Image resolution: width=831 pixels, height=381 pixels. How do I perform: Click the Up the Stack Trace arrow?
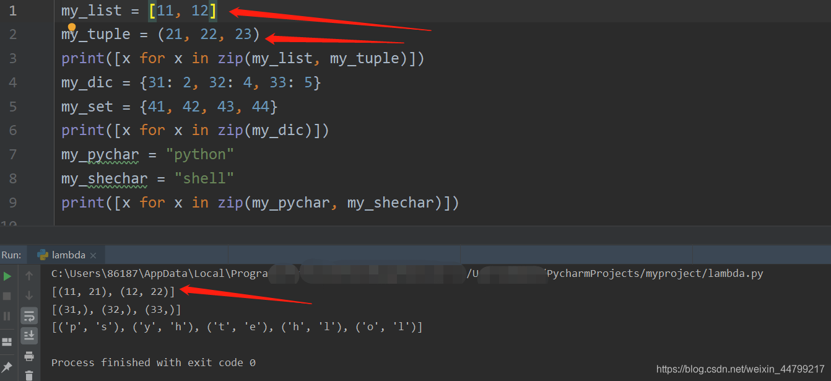[x=29, y=276]
